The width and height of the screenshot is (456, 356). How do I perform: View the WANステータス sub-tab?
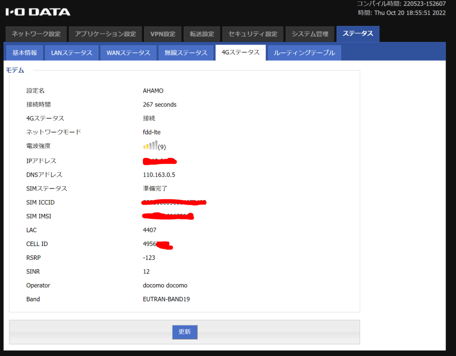(x=128, y=53)
